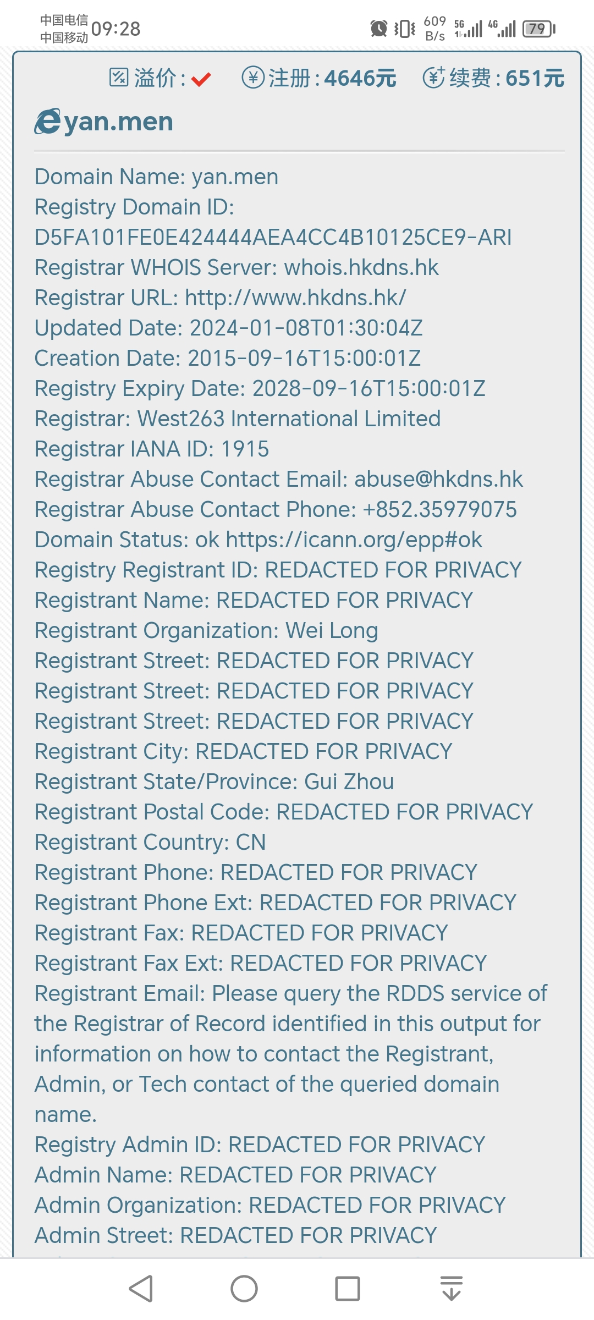594x1320 pixels.
Task: Tap the red premium checkmark
Action: click(x=201, y=80)
